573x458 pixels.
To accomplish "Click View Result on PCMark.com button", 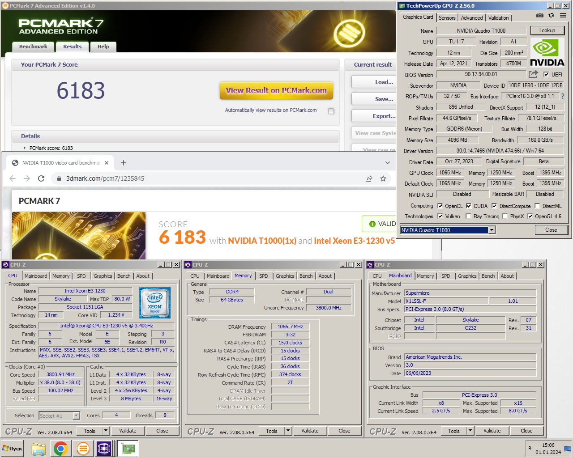I will 276,90.
